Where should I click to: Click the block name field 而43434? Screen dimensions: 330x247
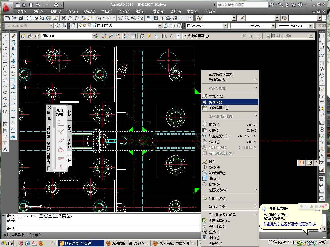click(66, 36)
